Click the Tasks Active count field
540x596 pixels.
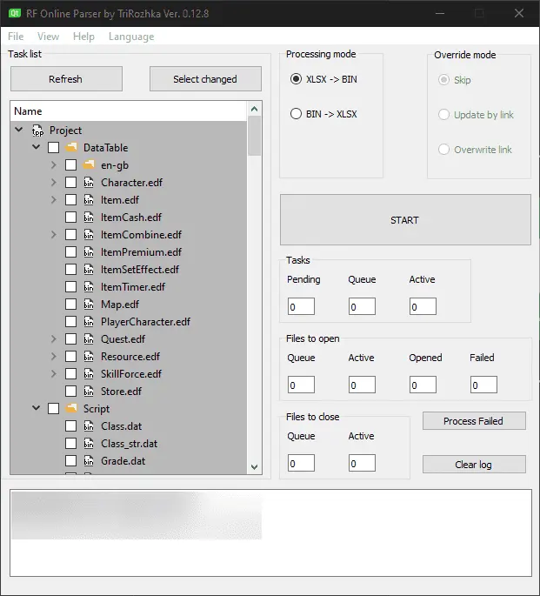pyautogui.click(x=423, y=306)
